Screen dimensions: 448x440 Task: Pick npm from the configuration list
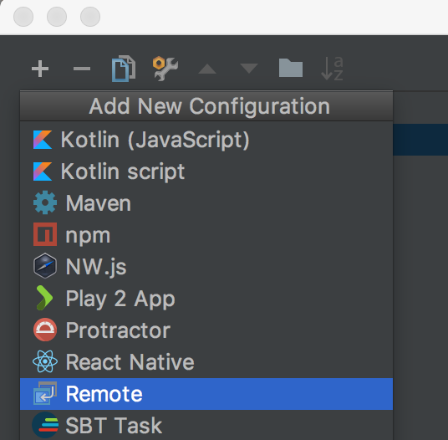[206, 235]
